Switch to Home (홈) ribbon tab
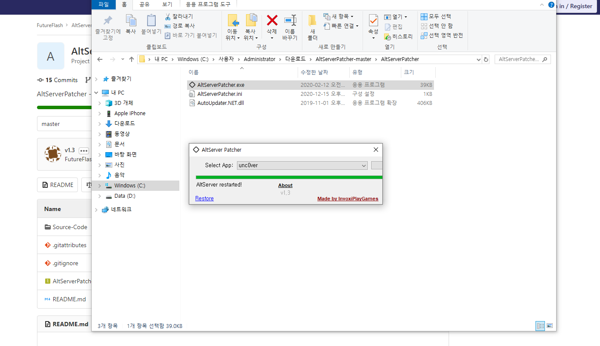This screenshot has height=346, width=600. [124, 5]
